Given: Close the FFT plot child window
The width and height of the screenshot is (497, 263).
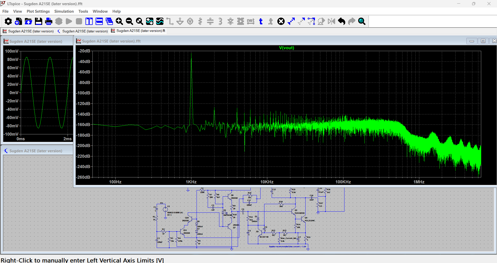Looking at the screenshot, I should click(x=494, y=41).
